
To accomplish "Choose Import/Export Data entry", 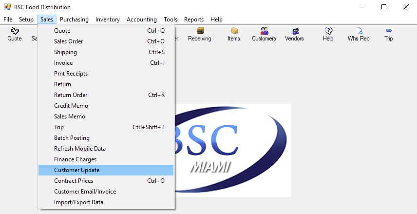I will coord(106,202).
